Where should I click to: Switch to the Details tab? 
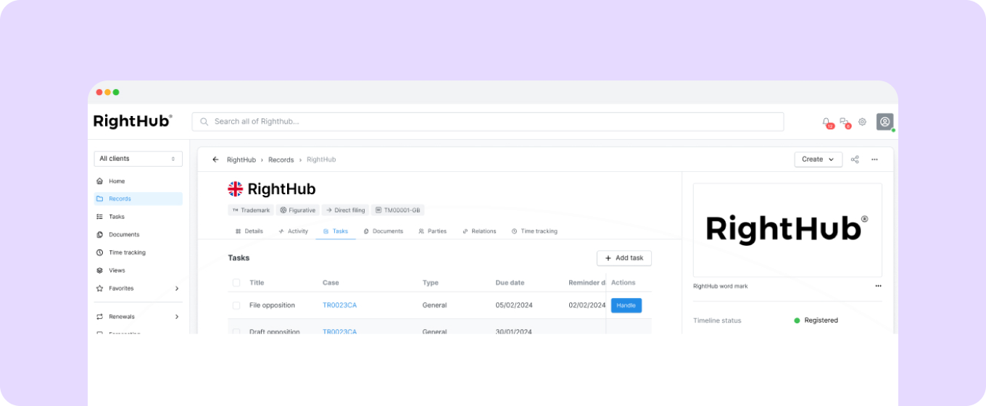point(249,231)
